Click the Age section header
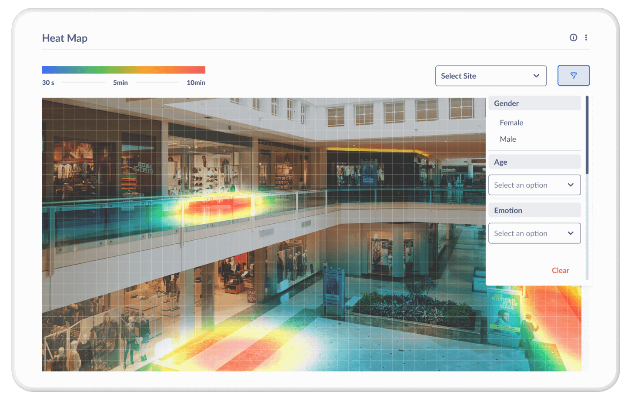Screen dimensions: 631x398 534,162
